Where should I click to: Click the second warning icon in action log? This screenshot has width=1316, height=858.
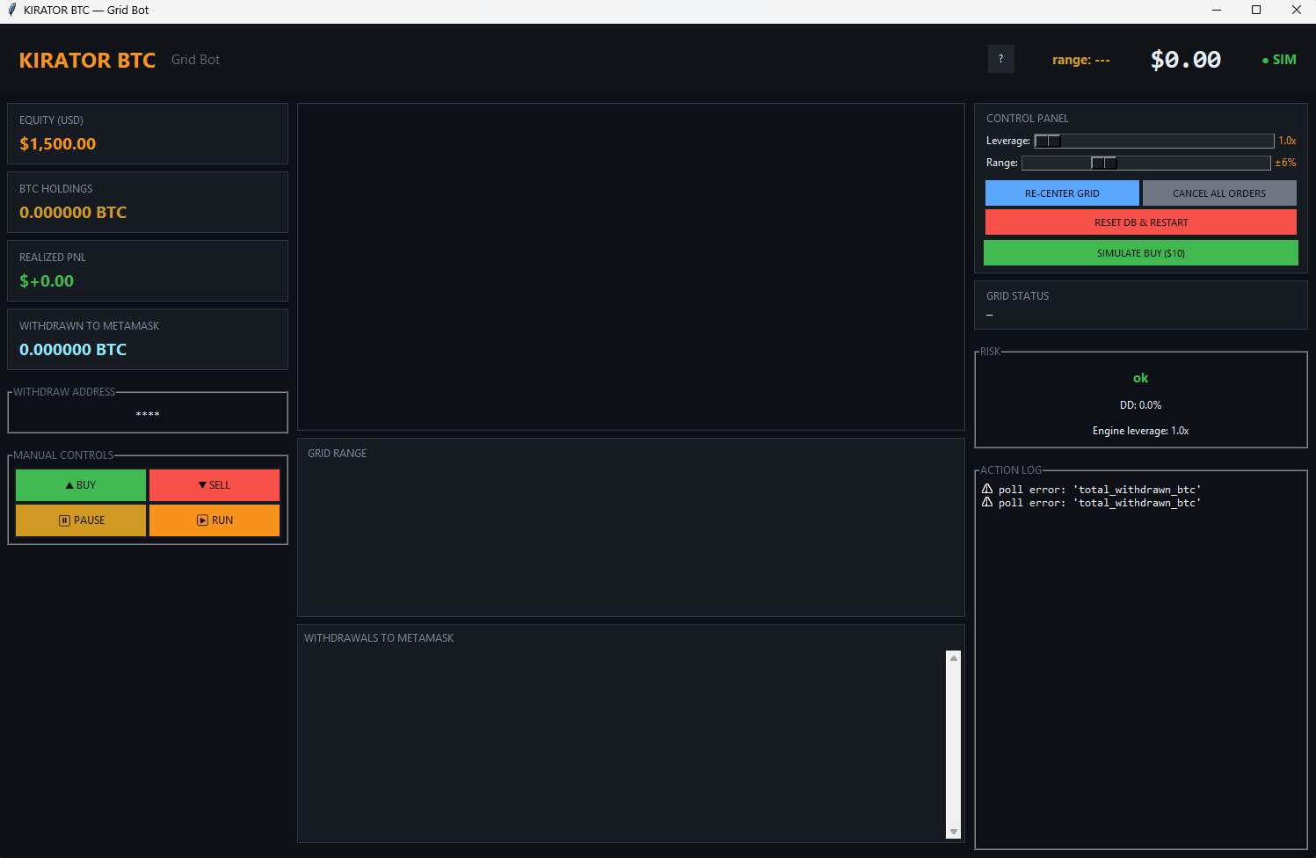987,502
